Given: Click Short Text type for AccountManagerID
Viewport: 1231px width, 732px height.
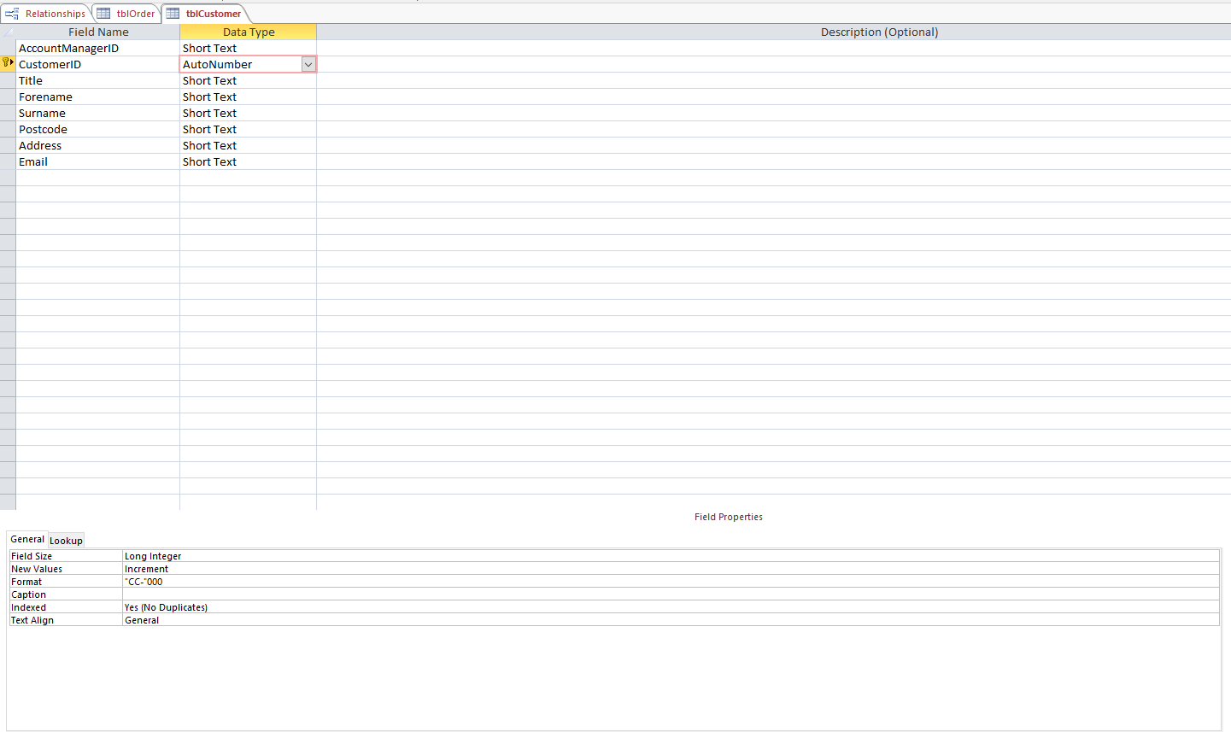Looking at the screenshot, I should 248,48.
